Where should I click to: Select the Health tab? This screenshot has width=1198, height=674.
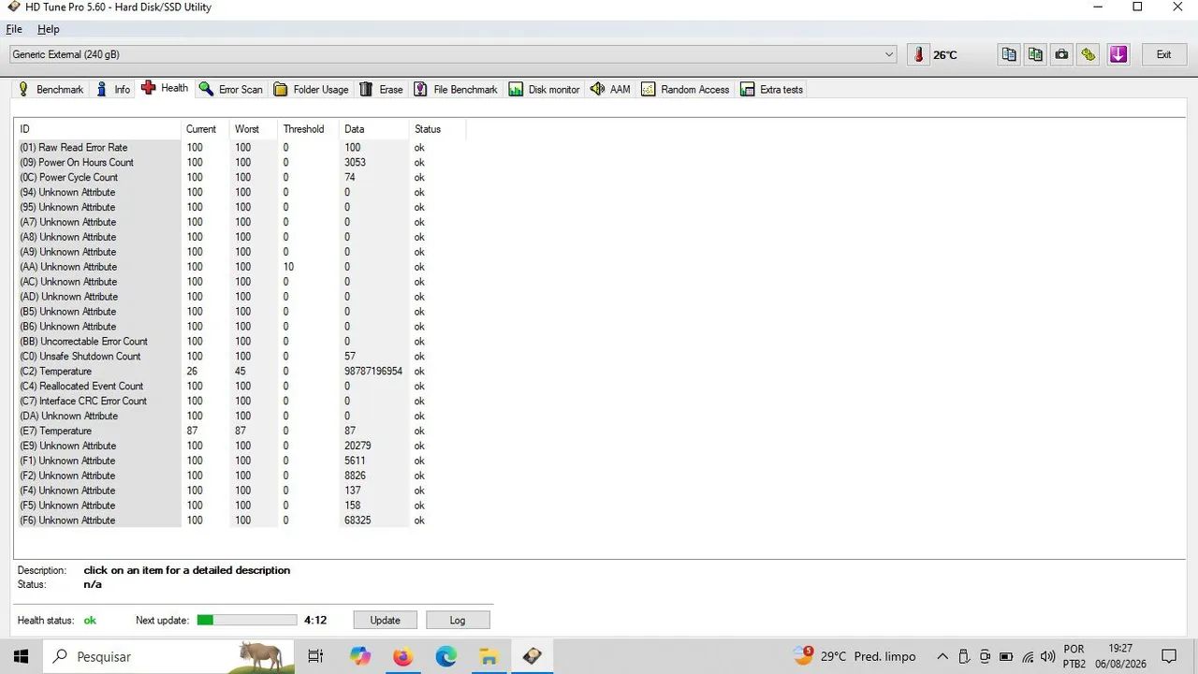(x=165, y=88)
